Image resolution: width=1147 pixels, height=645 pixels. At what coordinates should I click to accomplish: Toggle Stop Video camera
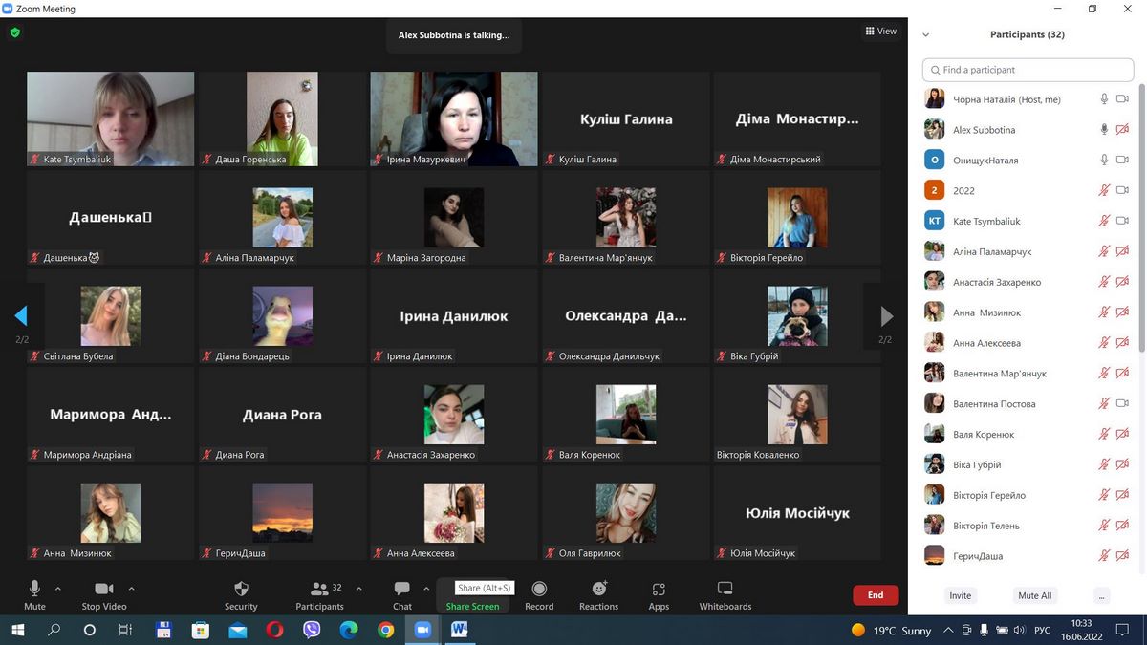(x=104, y=590)
